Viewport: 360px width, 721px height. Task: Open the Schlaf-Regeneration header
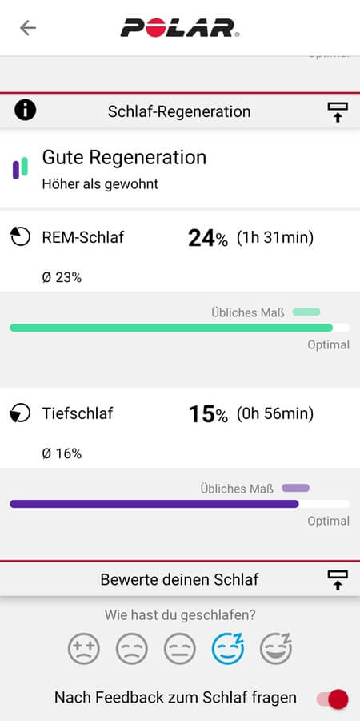click(x=180, y=111)
